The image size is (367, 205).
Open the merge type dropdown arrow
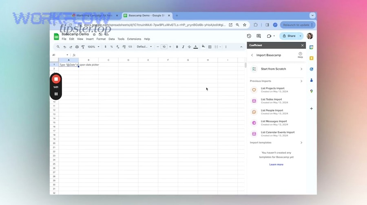click(x=220, y=47)
